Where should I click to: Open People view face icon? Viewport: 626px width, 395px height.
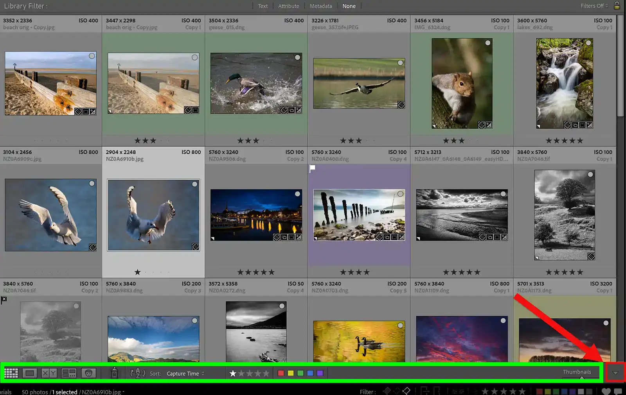[x=88, y=373]
